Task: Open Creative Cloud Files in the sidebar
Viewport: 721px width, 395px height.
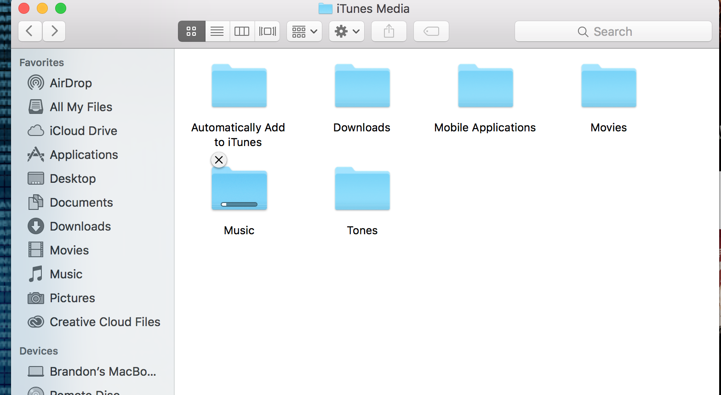Action: 92,322
